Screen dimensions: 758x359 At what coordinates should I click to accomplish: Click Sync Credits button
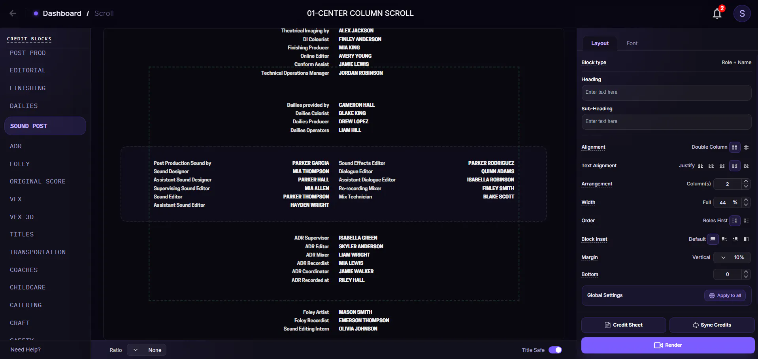coord(712,325)
